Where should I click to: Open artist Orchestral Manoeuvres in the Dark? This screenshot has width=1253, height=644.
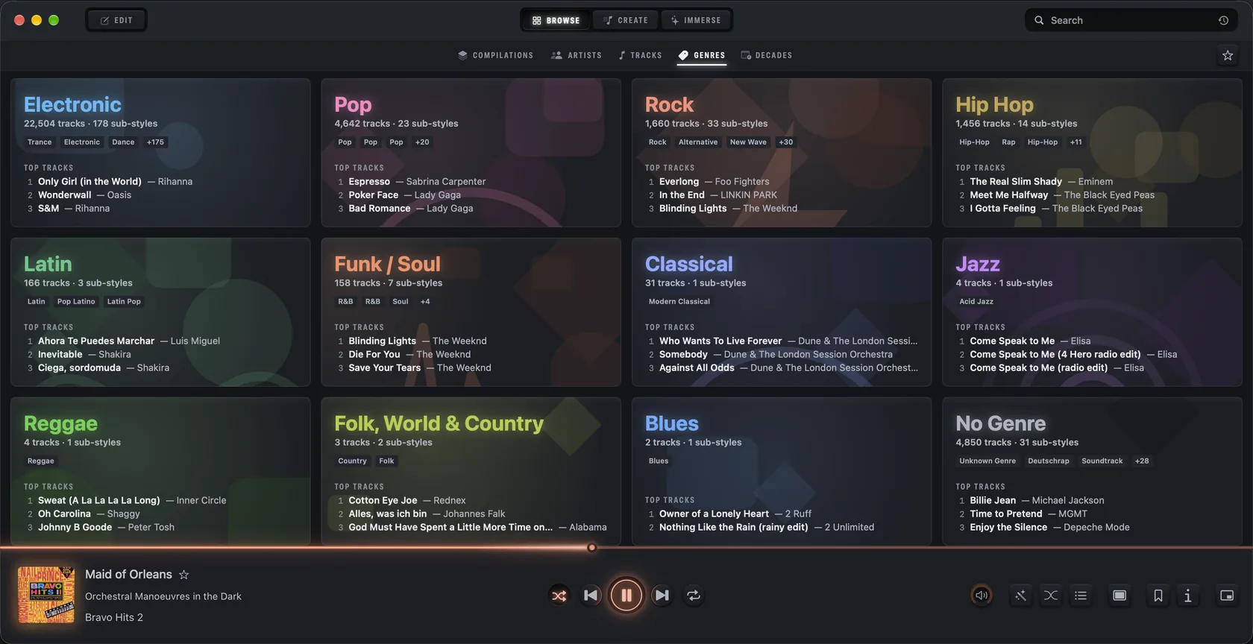(163, 596)
